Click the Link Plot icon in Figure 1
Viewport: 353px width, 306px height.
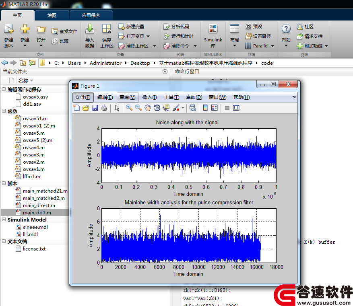coord(193,108)
